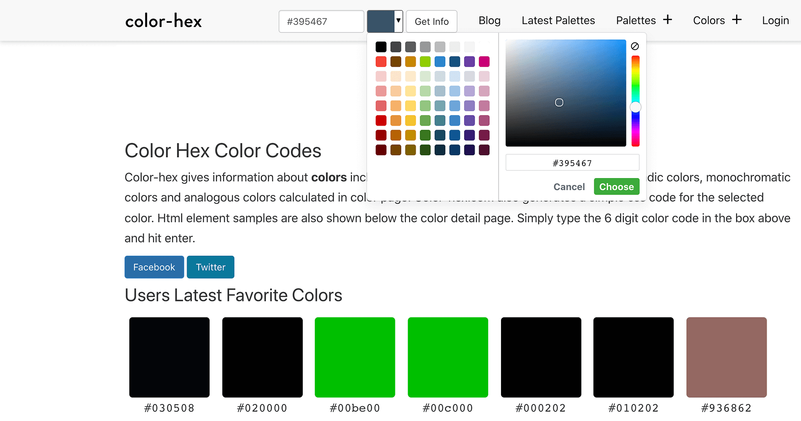Open the #00be00 green favorite color
Viewport: 801px width, 421px height.
[355, 357]
